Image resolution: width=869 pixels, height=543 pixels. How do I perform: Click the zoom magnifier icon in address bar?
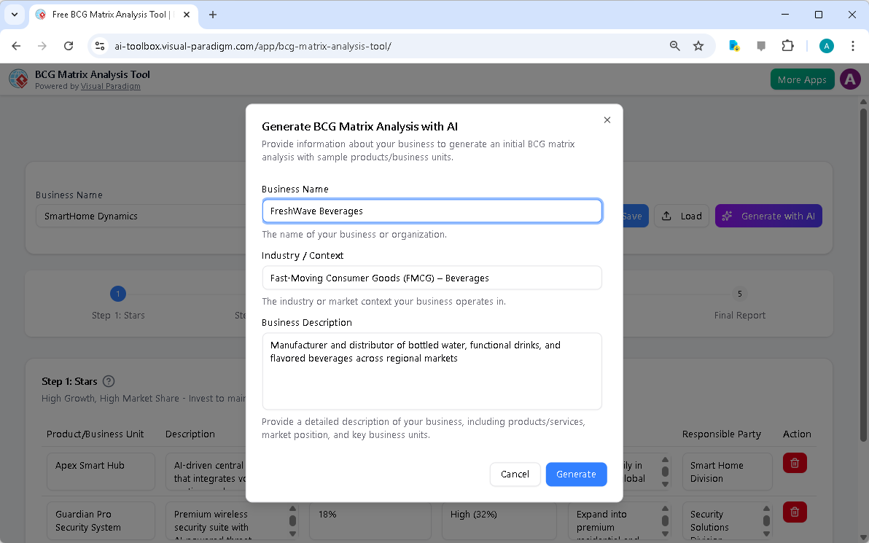tap(675, 46)
